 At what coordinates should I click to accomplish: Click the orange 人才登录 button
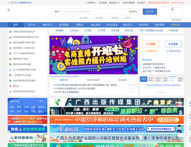[151, 44]
